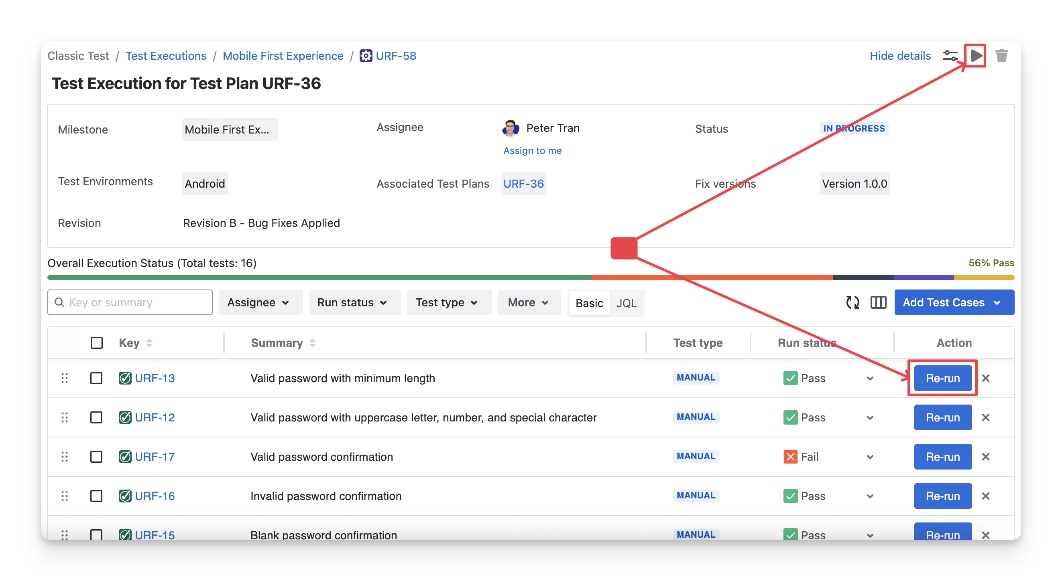Click the sort icon next to Key

(149, 343)
